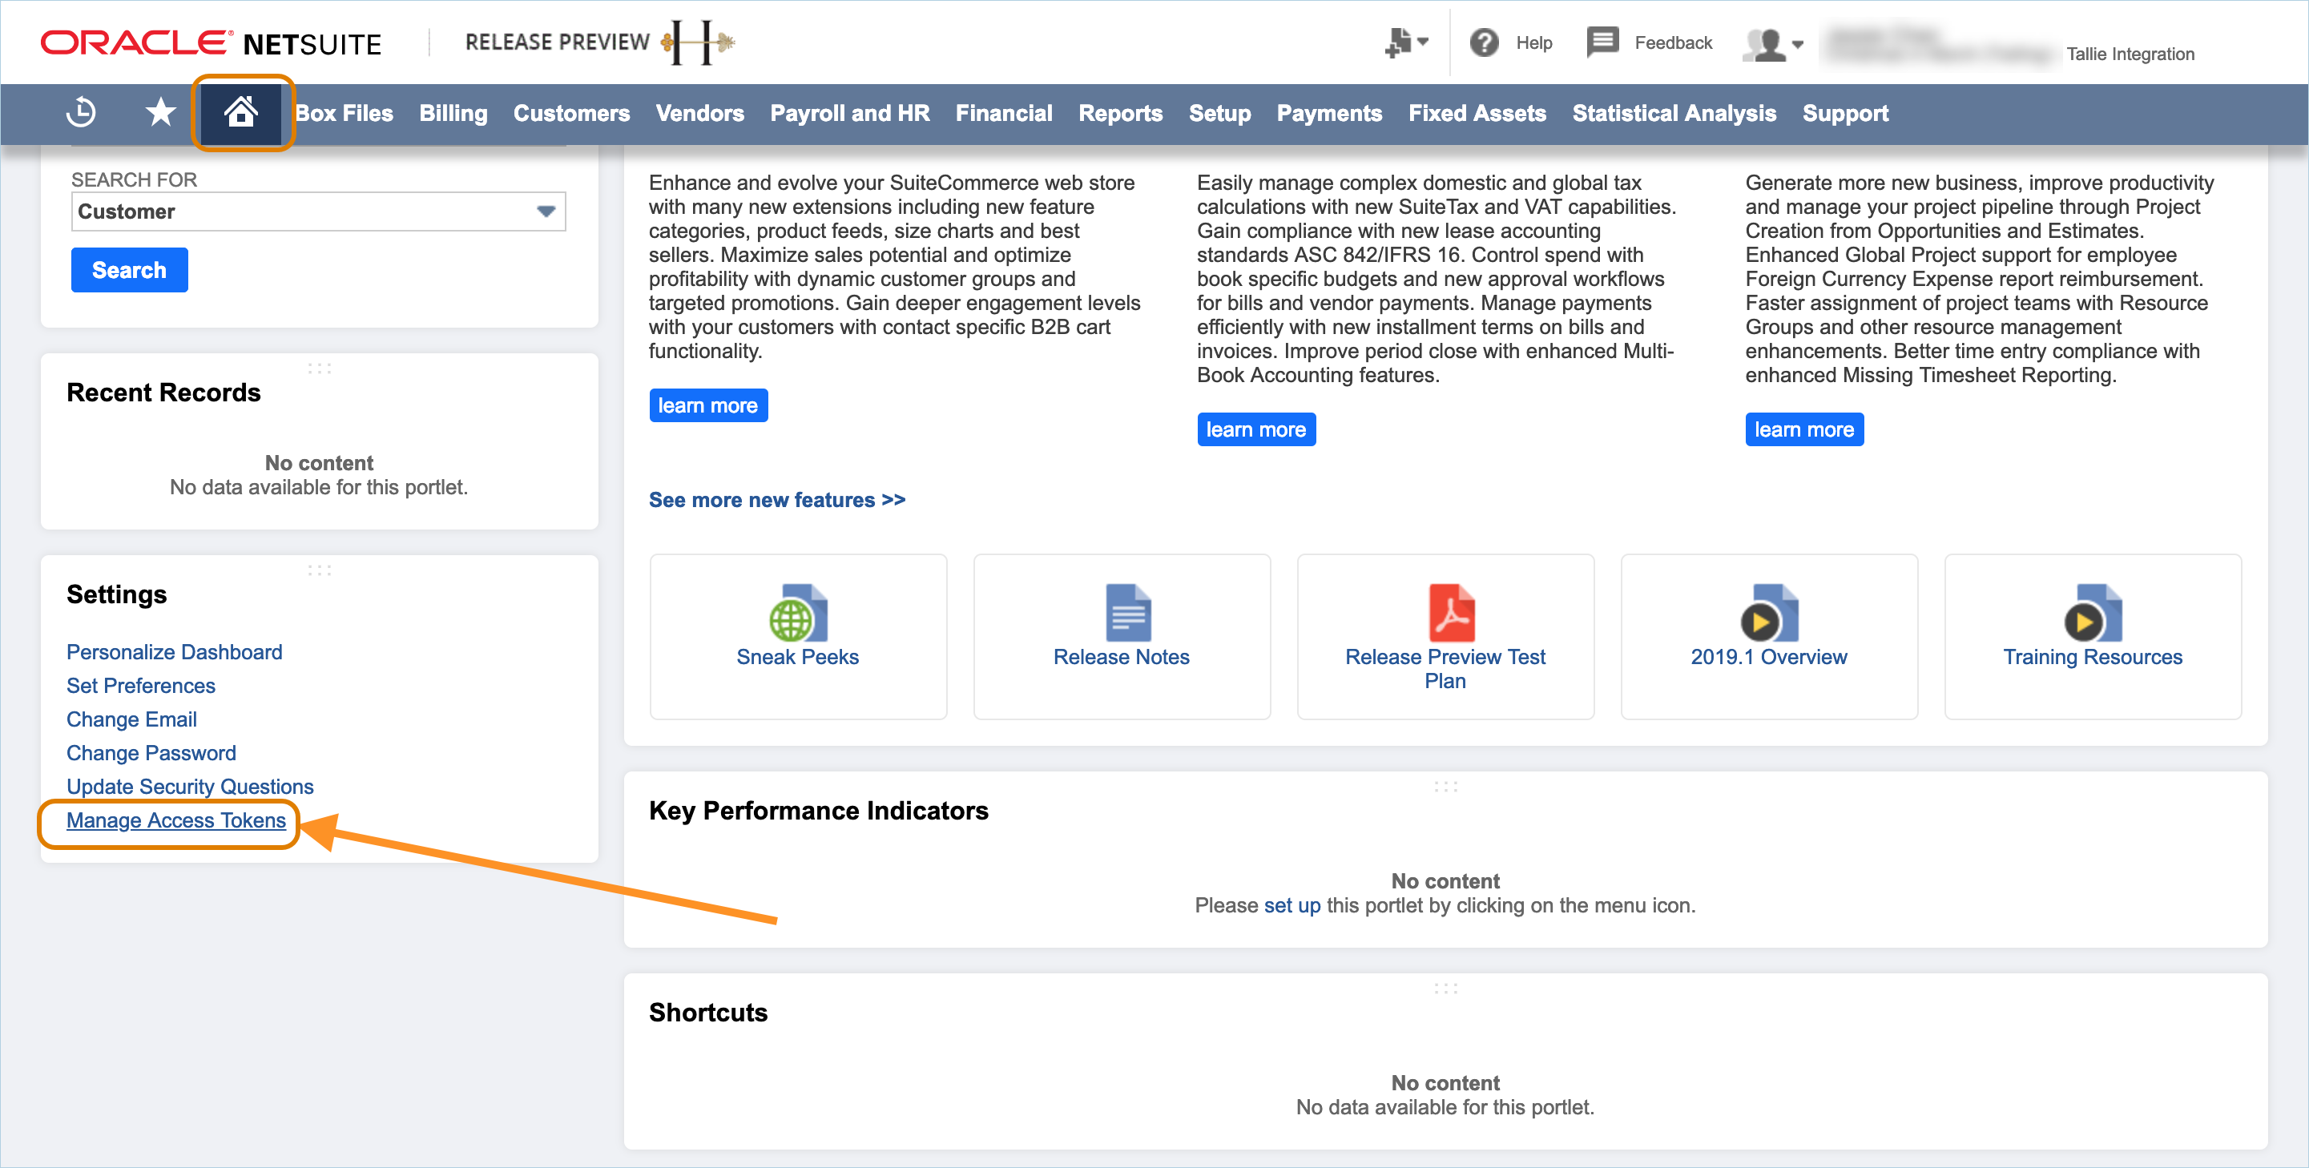Open the Statistical Analysis menu
The width and height of the screenshot is (2309, 1168).
[1674, 113]
